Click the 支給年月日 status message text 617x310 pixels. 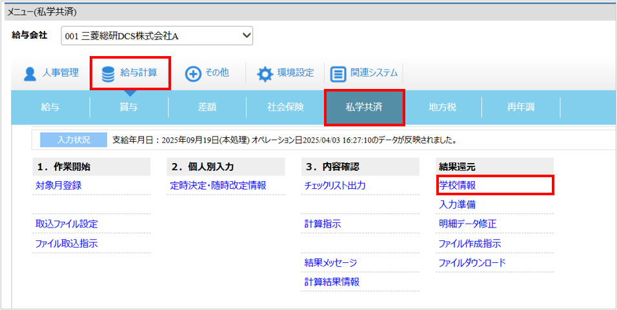[x=287, y=140]
